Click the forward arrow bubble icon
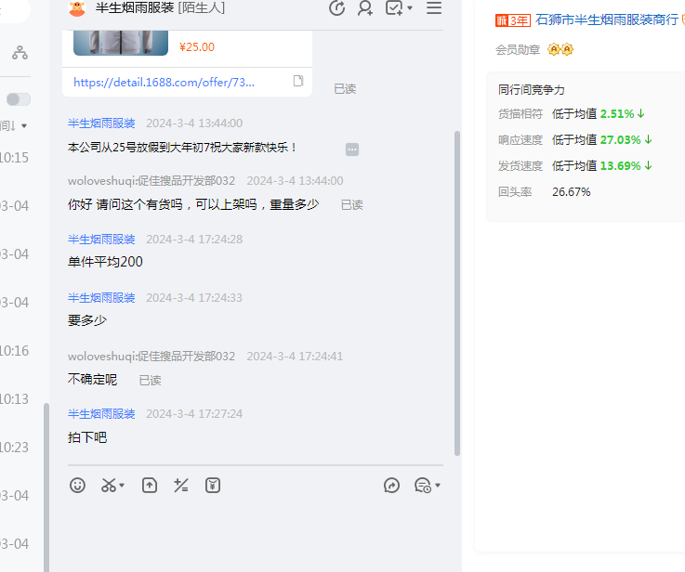Viewport: 685px width, 572px height. 392,485
